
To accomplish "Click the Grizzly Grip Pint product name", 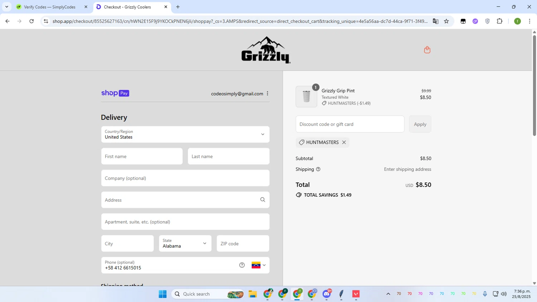I will pos(338,91).
